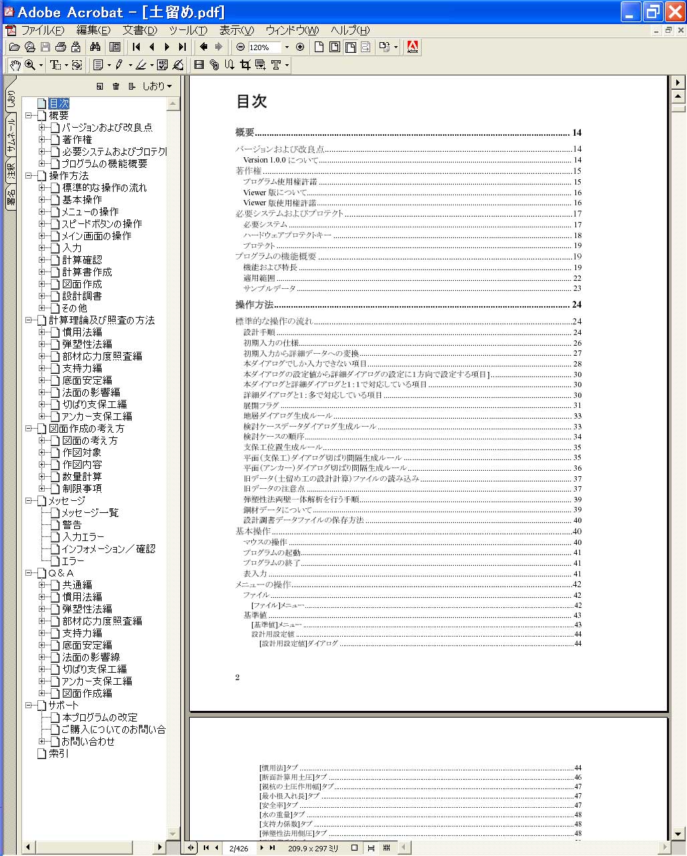The height and width of the screenshot is (856, 687).
Task: Open the TouchUp Text tool dropdown arrow
Action: click(x=287, y=65)
